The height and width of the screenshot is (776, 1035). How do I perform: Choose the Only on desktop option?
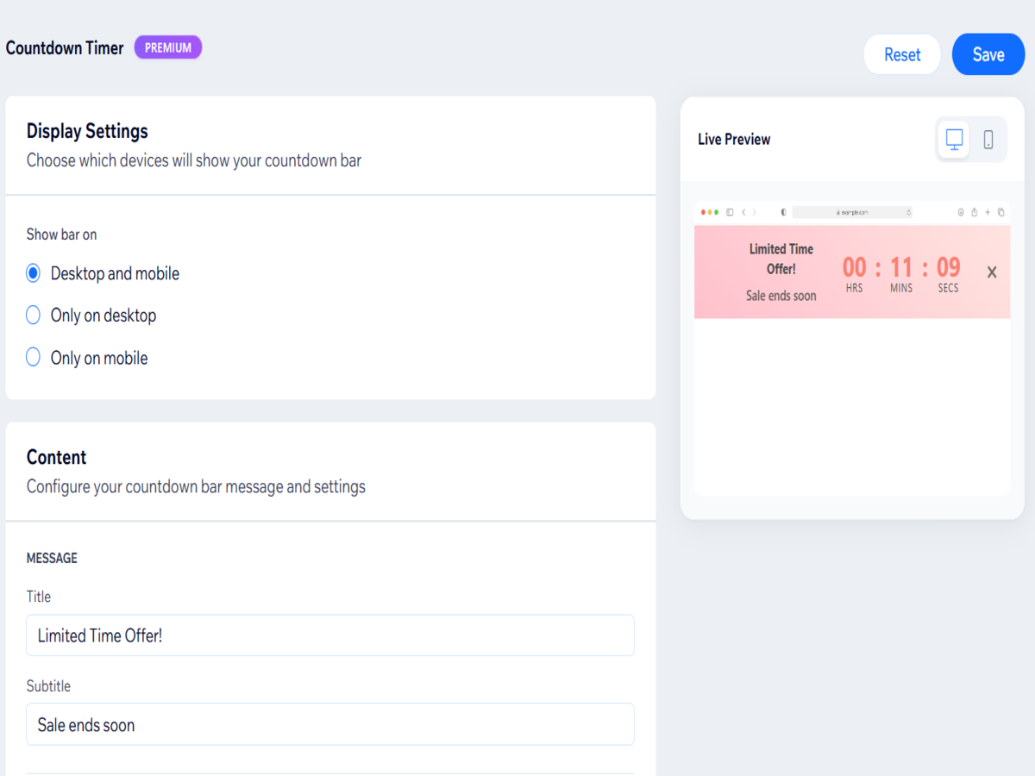click(x=34, y=316)
